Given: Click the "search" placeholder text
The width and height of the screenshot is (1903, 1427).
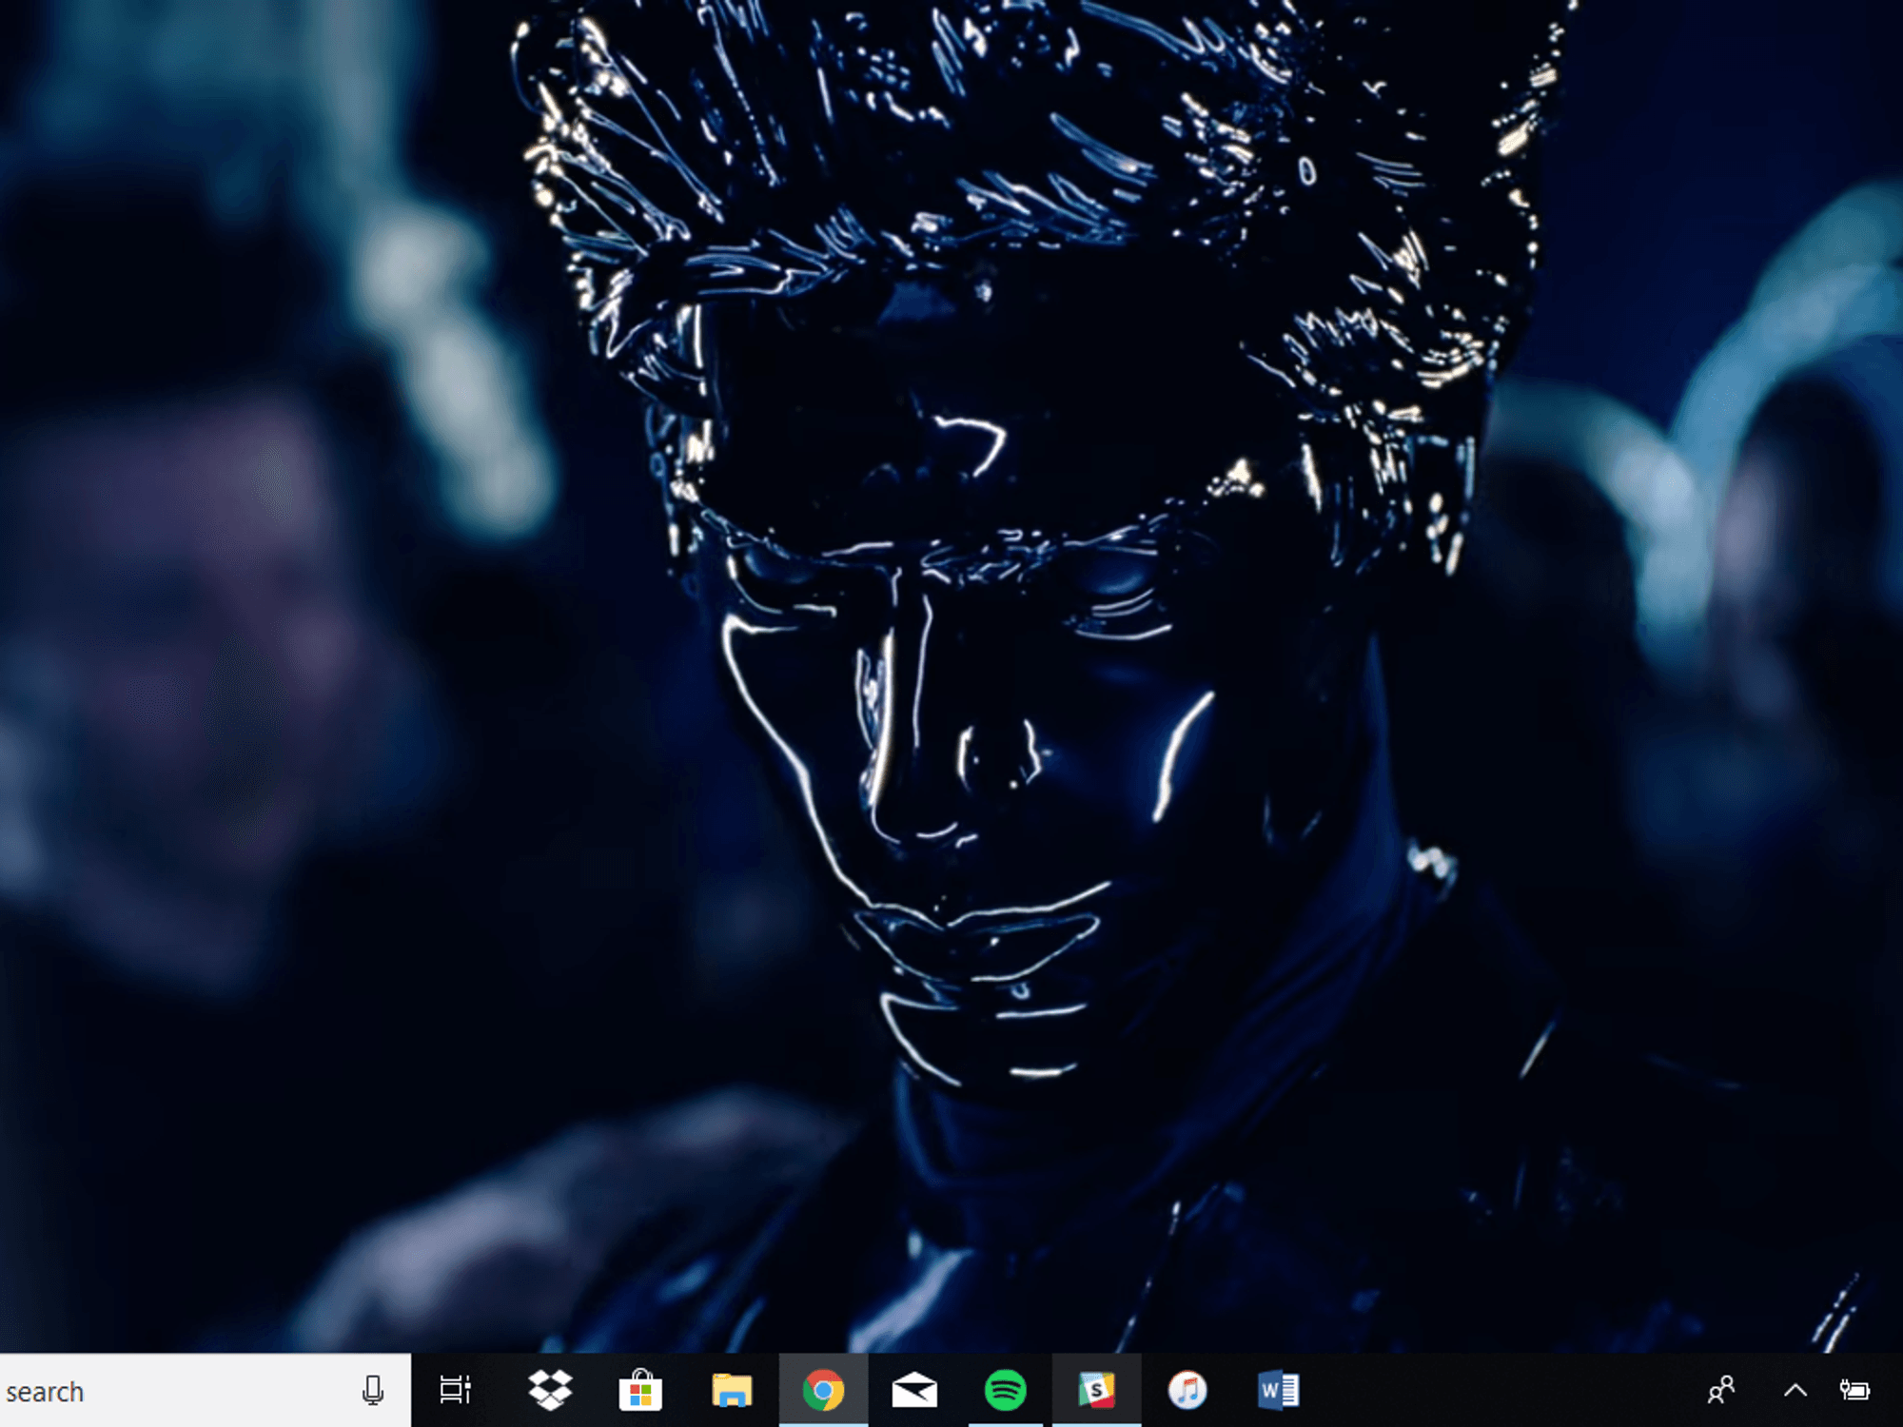Looking at the screenshot, I should [x=45, y=1392].
